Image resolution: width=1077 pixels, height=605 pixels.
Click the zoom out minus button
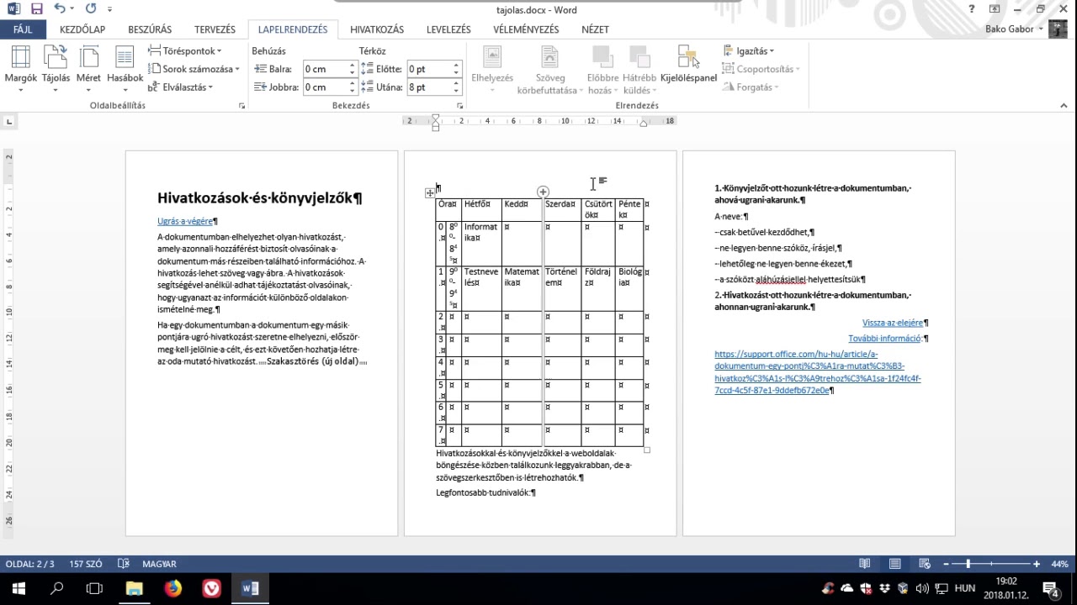click(x=947, y=564)
